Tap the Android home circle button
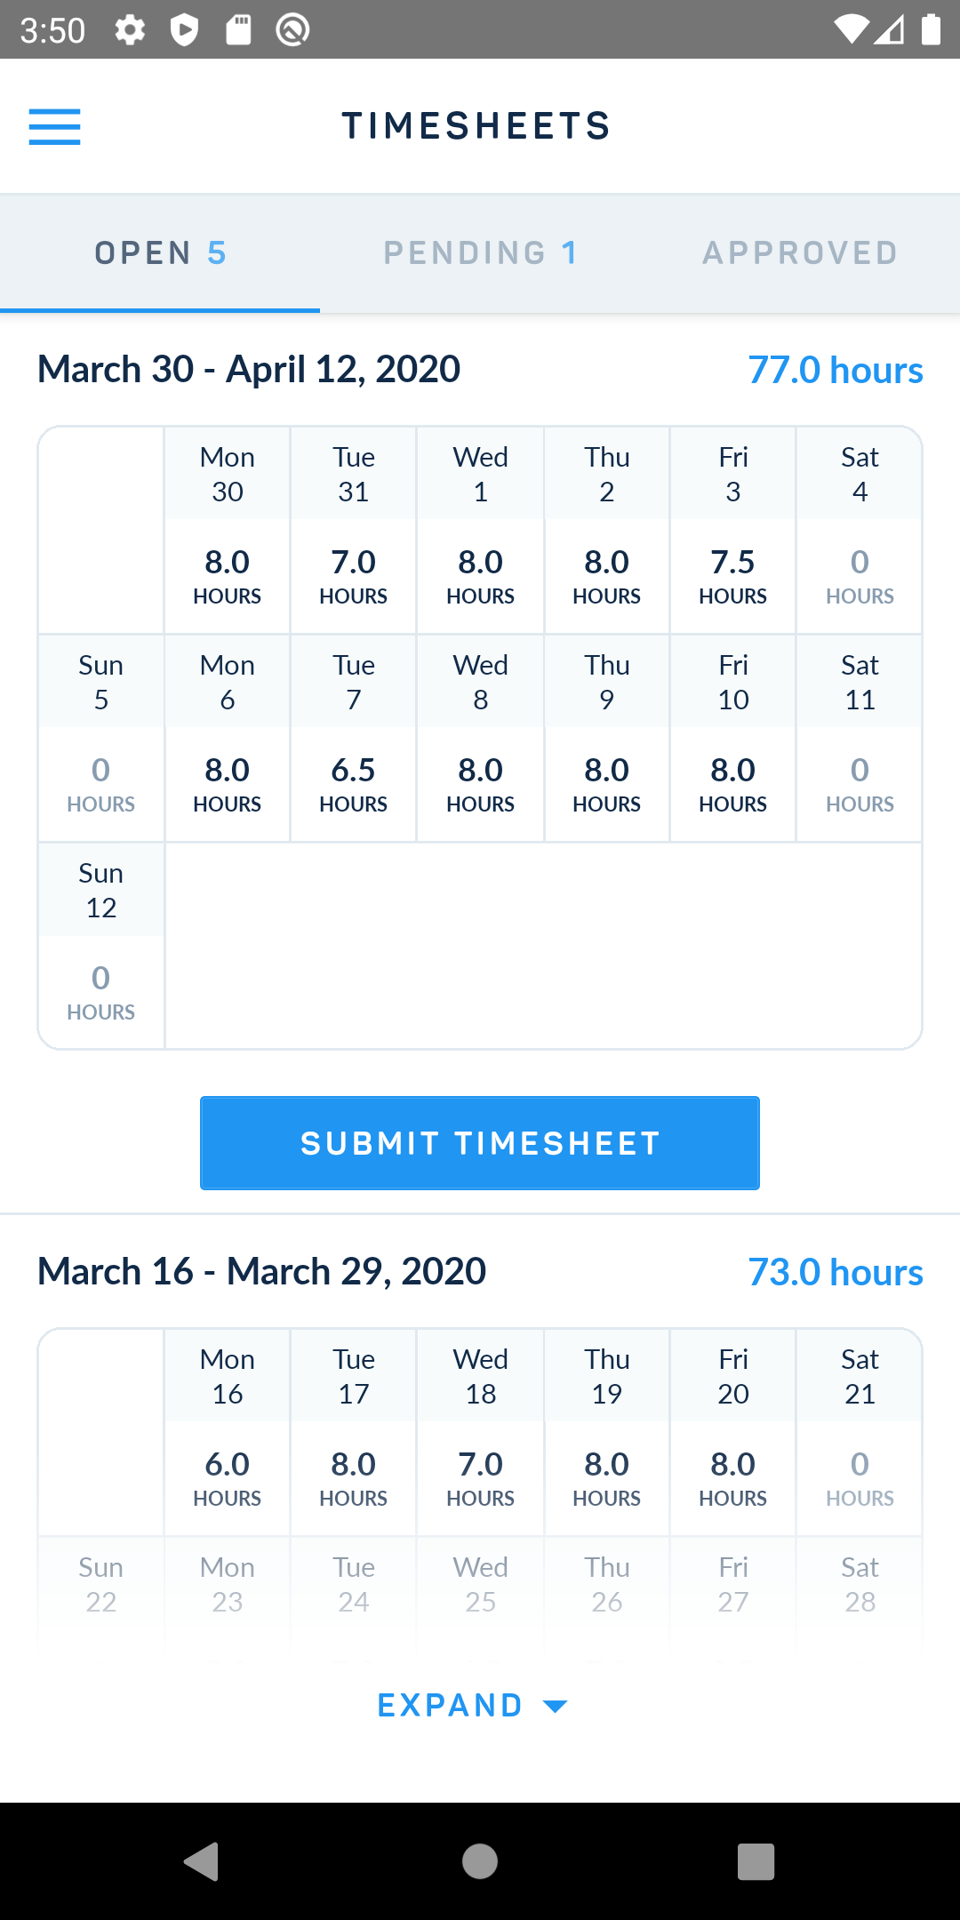This screenshot has width=960, height=1920. click(x=480, y=1861)
